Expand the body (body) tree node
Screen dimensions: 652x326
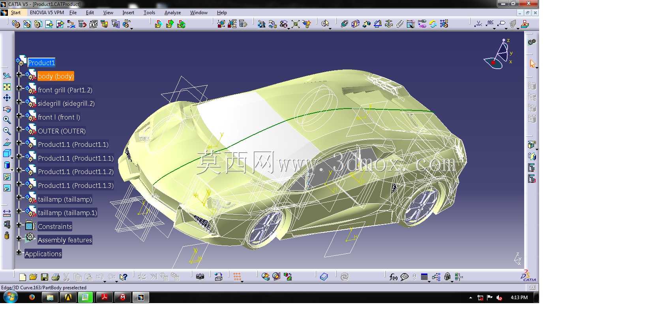click(x=19, y=75)
